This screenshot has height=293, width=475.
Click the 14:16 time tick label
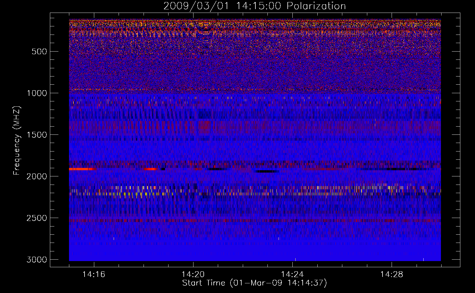pyautogui.click(x=94, y=275)
